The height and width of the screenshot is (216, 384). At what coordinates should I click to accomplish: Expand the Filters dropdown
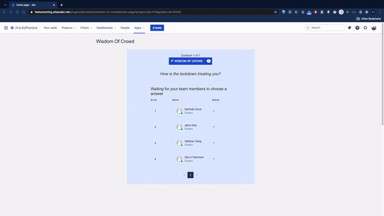point(86,28)
